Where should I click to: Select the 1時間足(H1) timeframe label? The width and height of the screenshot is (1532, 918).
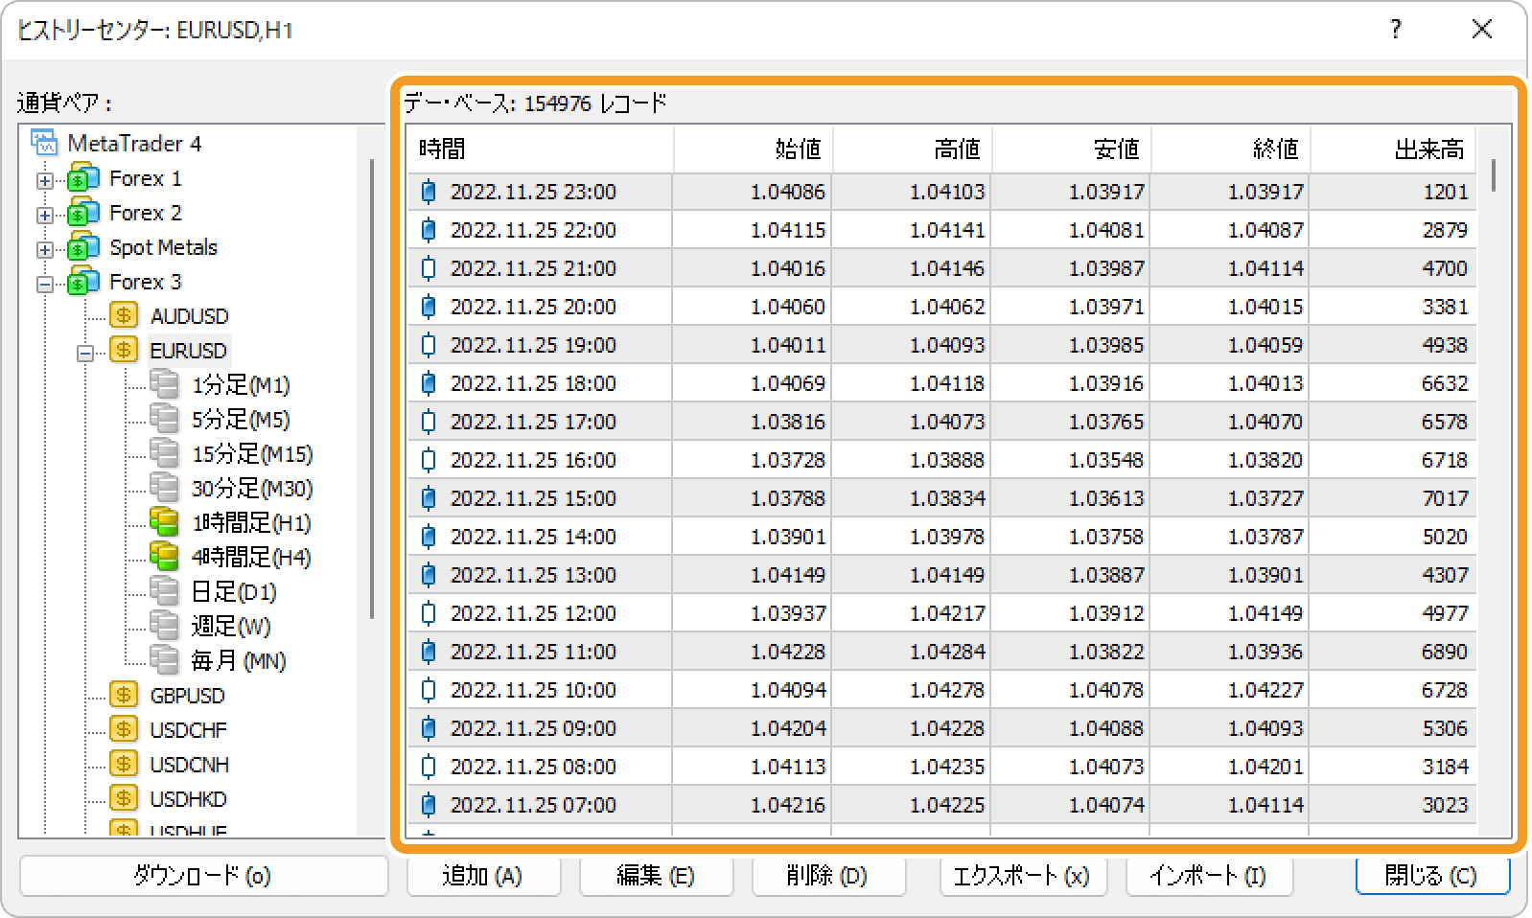pyautogui.click(x=251, y=523)
